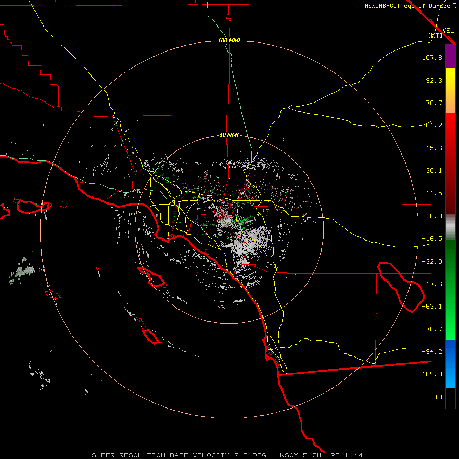Click the NEXLAB-College of DuPage label
Image resolution: width=459 pixels, height=459 pixels.
tap(411, 6)
